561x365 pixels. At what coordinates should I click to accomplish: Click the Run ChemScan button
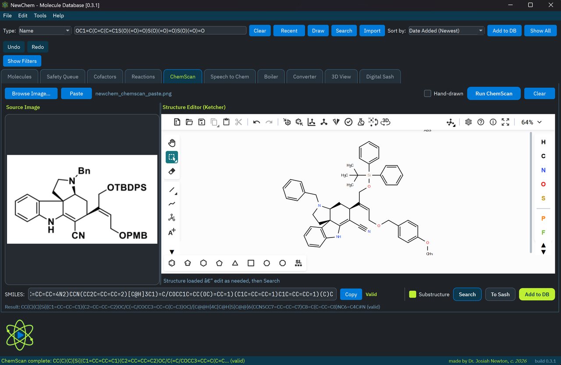coord(494,93)
